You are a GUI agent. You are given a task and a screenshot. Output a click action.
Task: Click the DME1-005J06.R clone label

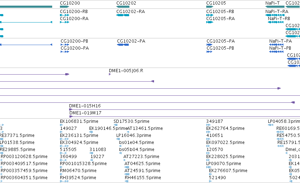click(126, 71)
